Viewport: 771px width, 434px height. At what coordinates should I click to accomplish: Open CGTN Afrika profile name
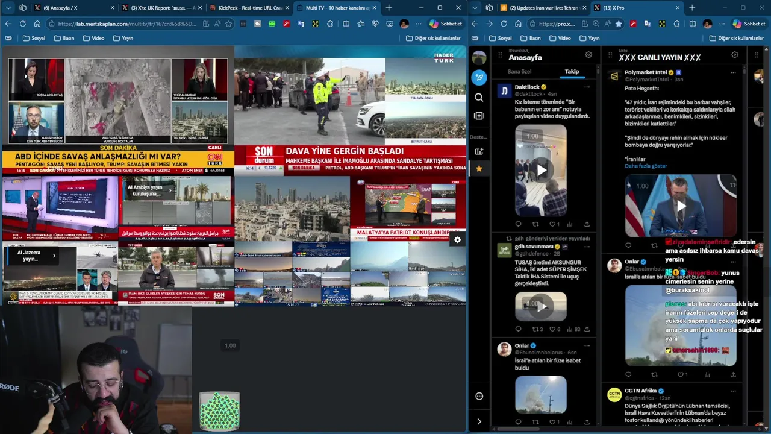pos(641,391)
